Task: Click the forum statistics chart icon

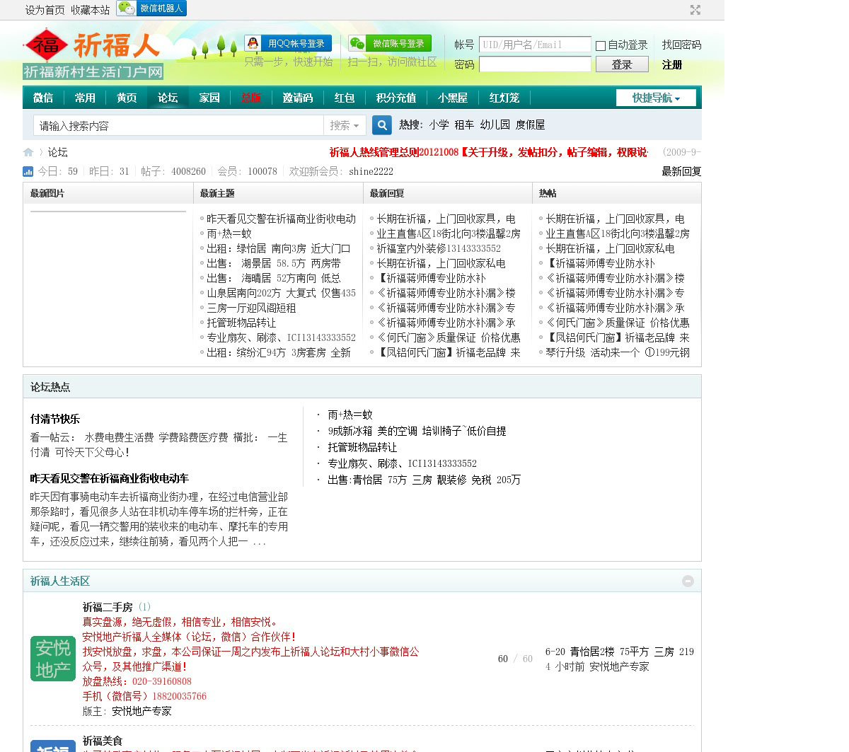Action: click(x=28, y=171)
